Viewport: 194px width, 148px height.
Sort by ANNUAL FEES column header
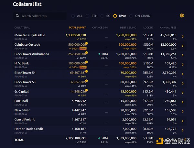(168, 28)
